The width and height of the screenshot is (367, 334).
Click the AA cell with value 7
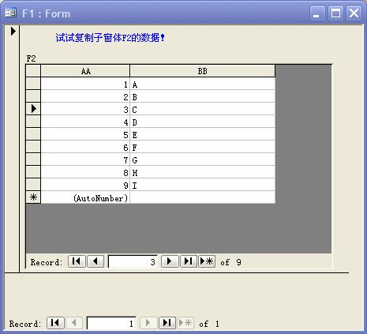[x=85, y=159]
